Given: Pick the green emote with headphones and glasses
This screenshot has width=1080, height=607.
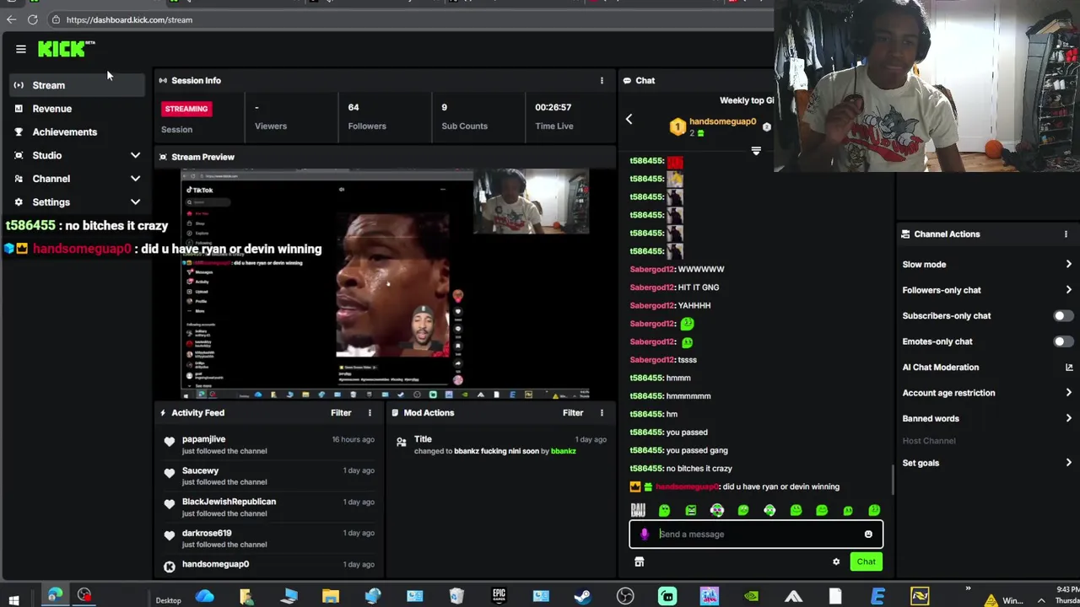Looking at the screenshot, I should tap(717, 510).
